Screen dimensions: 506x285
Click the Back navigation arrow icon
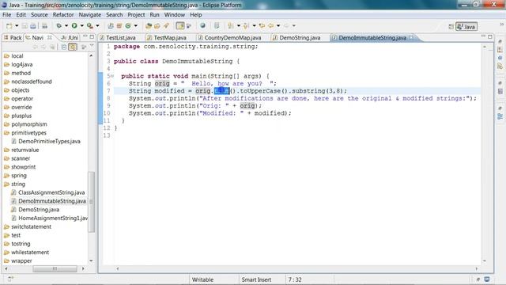pos(270,26)
